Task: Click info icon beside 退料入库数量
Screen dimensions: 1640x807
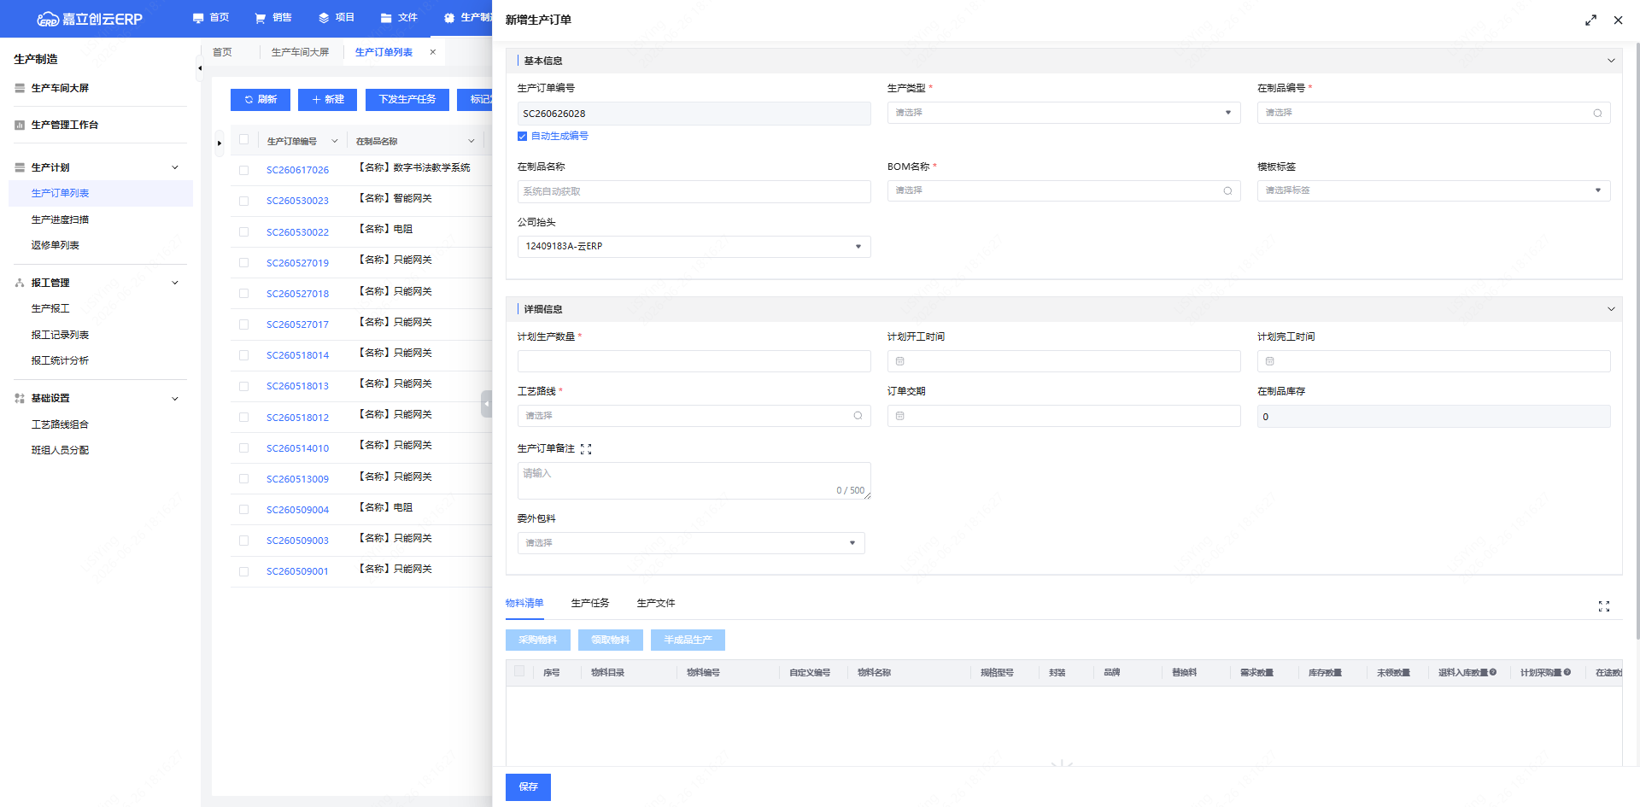Action: (x=1493, y=672)
